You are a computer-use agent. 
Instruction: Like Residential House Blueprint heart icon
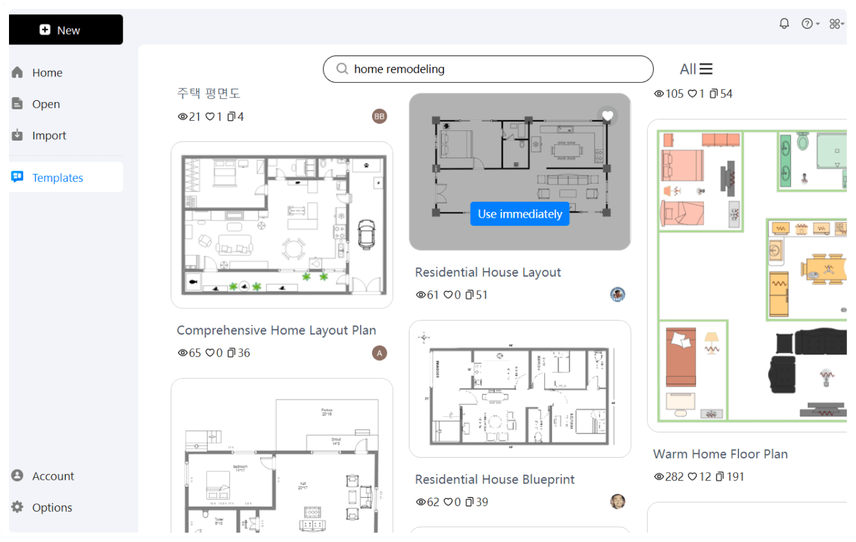(448, 502)
